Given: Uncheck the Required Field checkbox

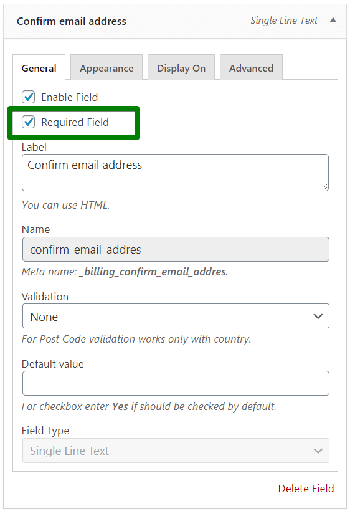Looking at the screenshot, I should tap(28, 122).
